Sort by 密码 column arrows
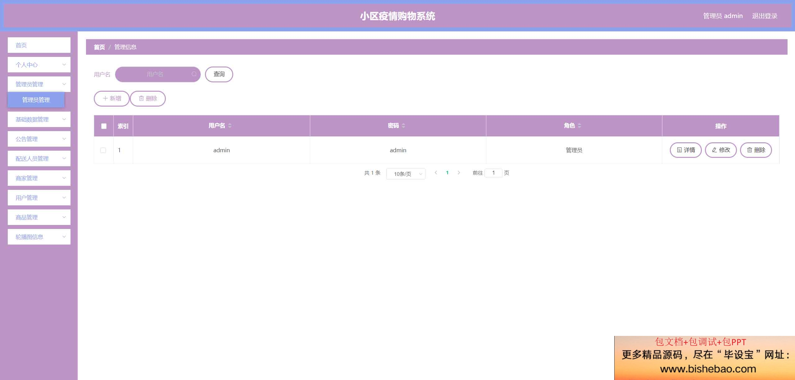The image size is (795, 380). [403, 126]
